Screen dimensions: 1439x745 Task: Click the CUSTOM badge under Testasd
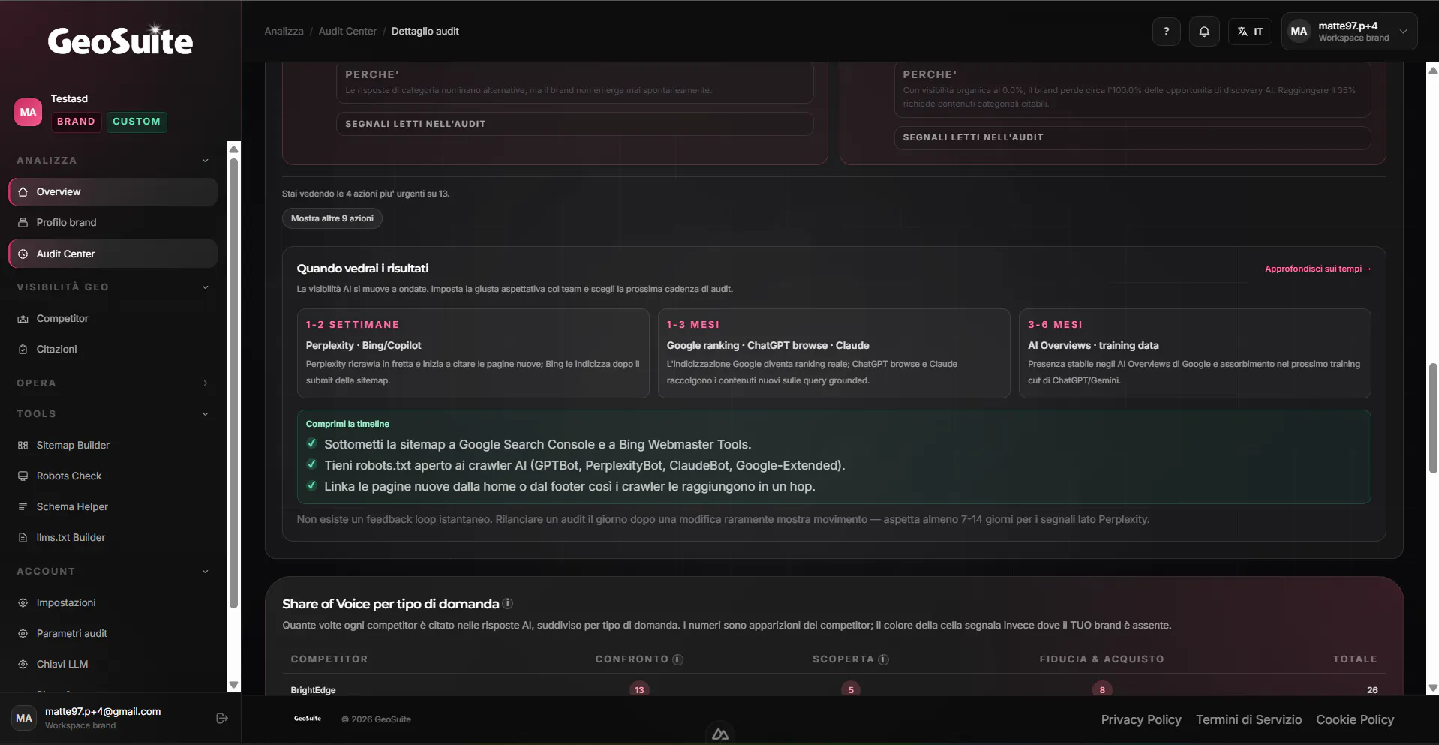click(x=137, y=122)
